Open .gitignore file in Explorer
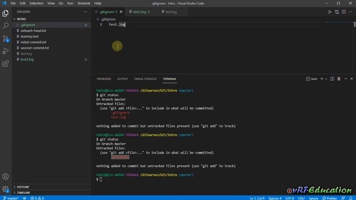Viewport: 356px width, 200px height. click(x=52, y=25)
